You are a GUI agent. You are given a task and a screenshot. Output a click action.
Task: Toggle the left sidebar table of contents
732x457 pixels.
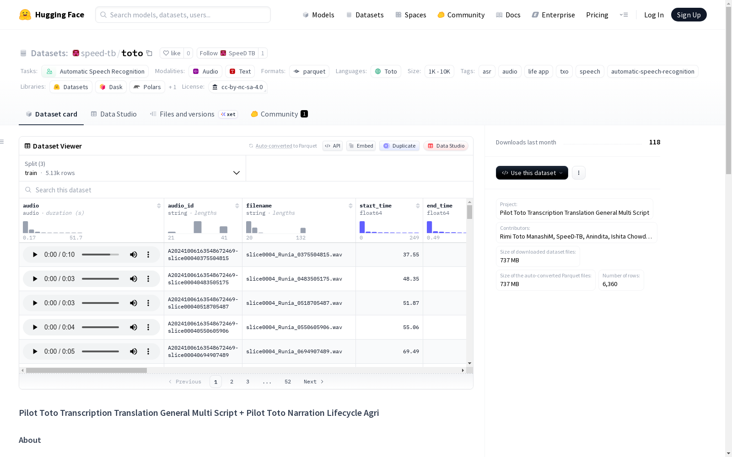point(2,142)
